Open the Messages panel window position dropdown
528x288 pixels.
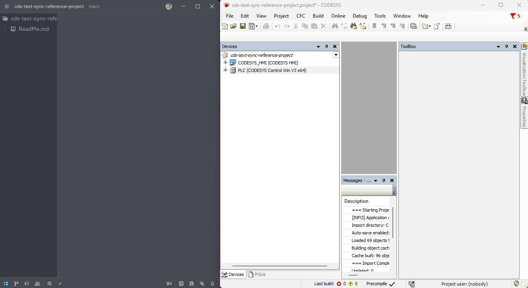pyautogui.click(x=376, y=180)
